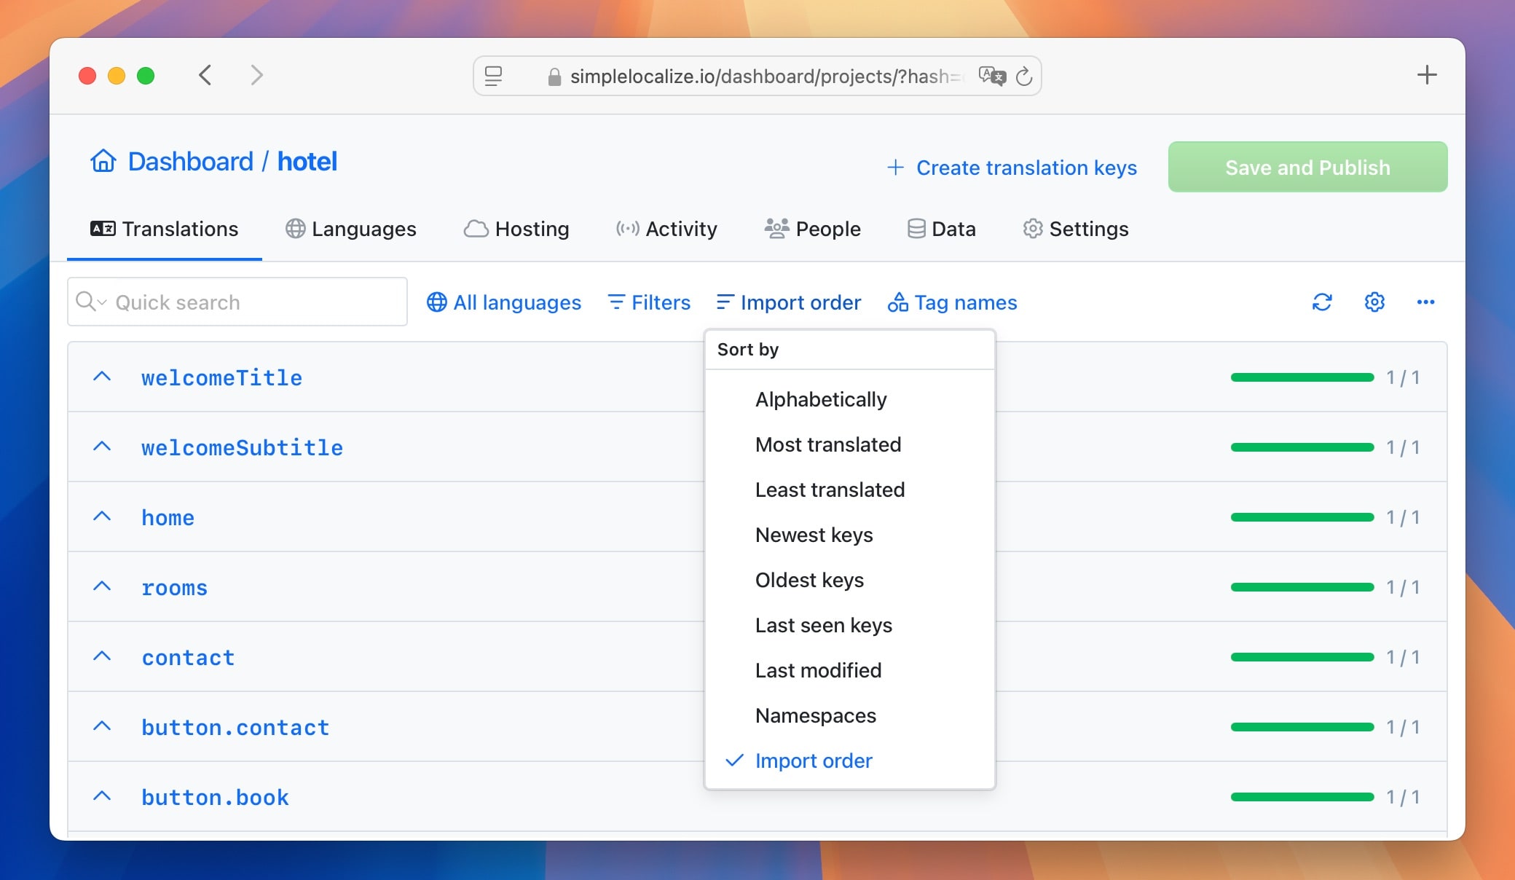Click the hotel project breadcrumb
1515x880 pixels.
pyautogui.click(x=307, y=161)
